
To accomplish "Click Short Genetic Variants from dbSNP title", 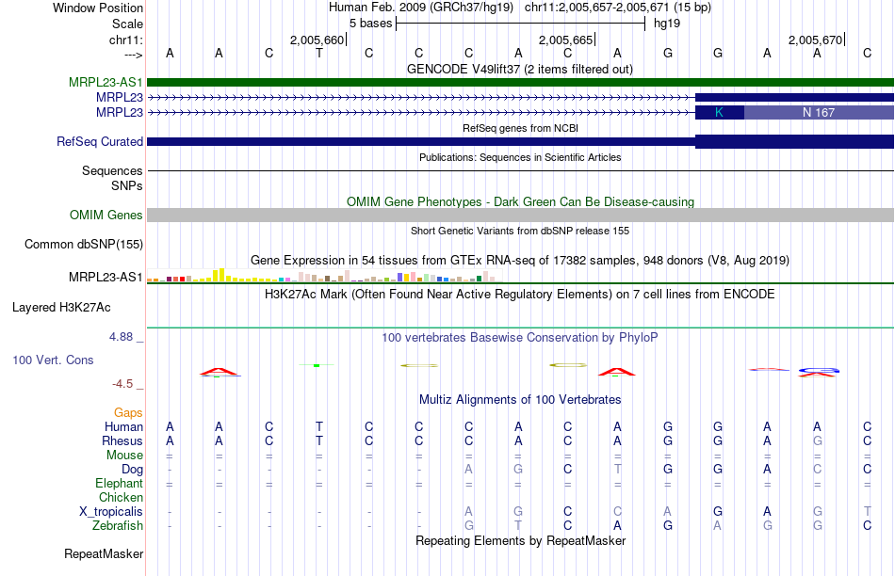I will tap(520, 231).
